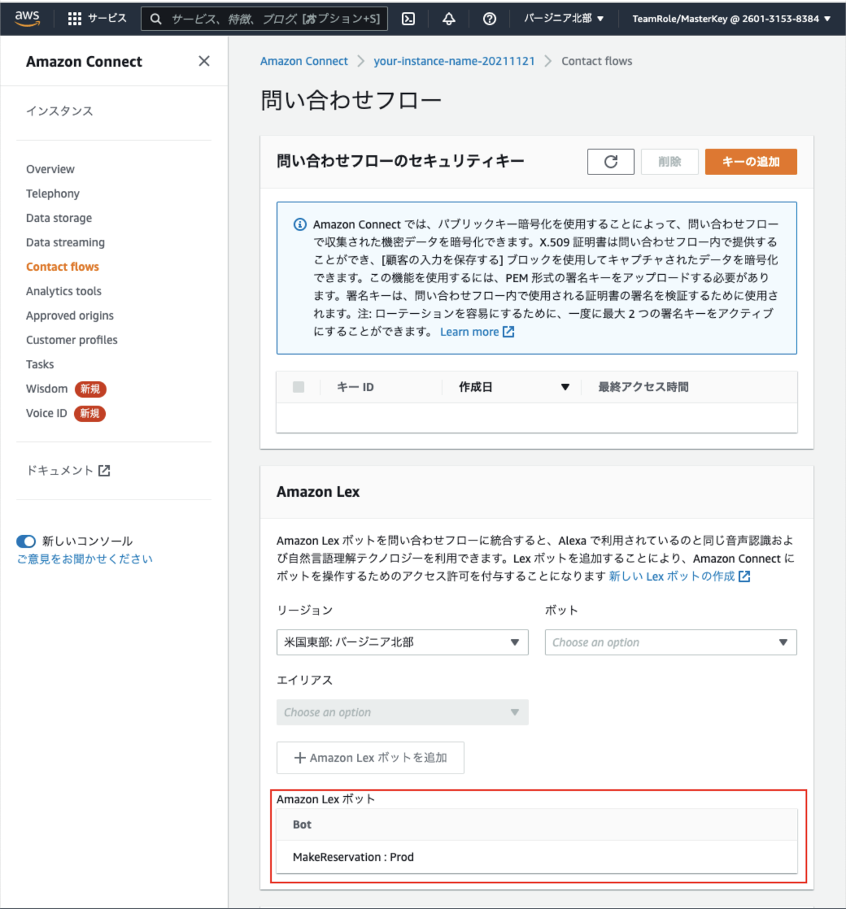Click the Bot table column header
Viewport: 846px width, 909px height.
pos(302,824)
